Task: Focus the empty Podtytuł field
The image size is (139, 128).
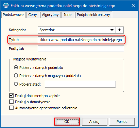Action: [81, 49]
